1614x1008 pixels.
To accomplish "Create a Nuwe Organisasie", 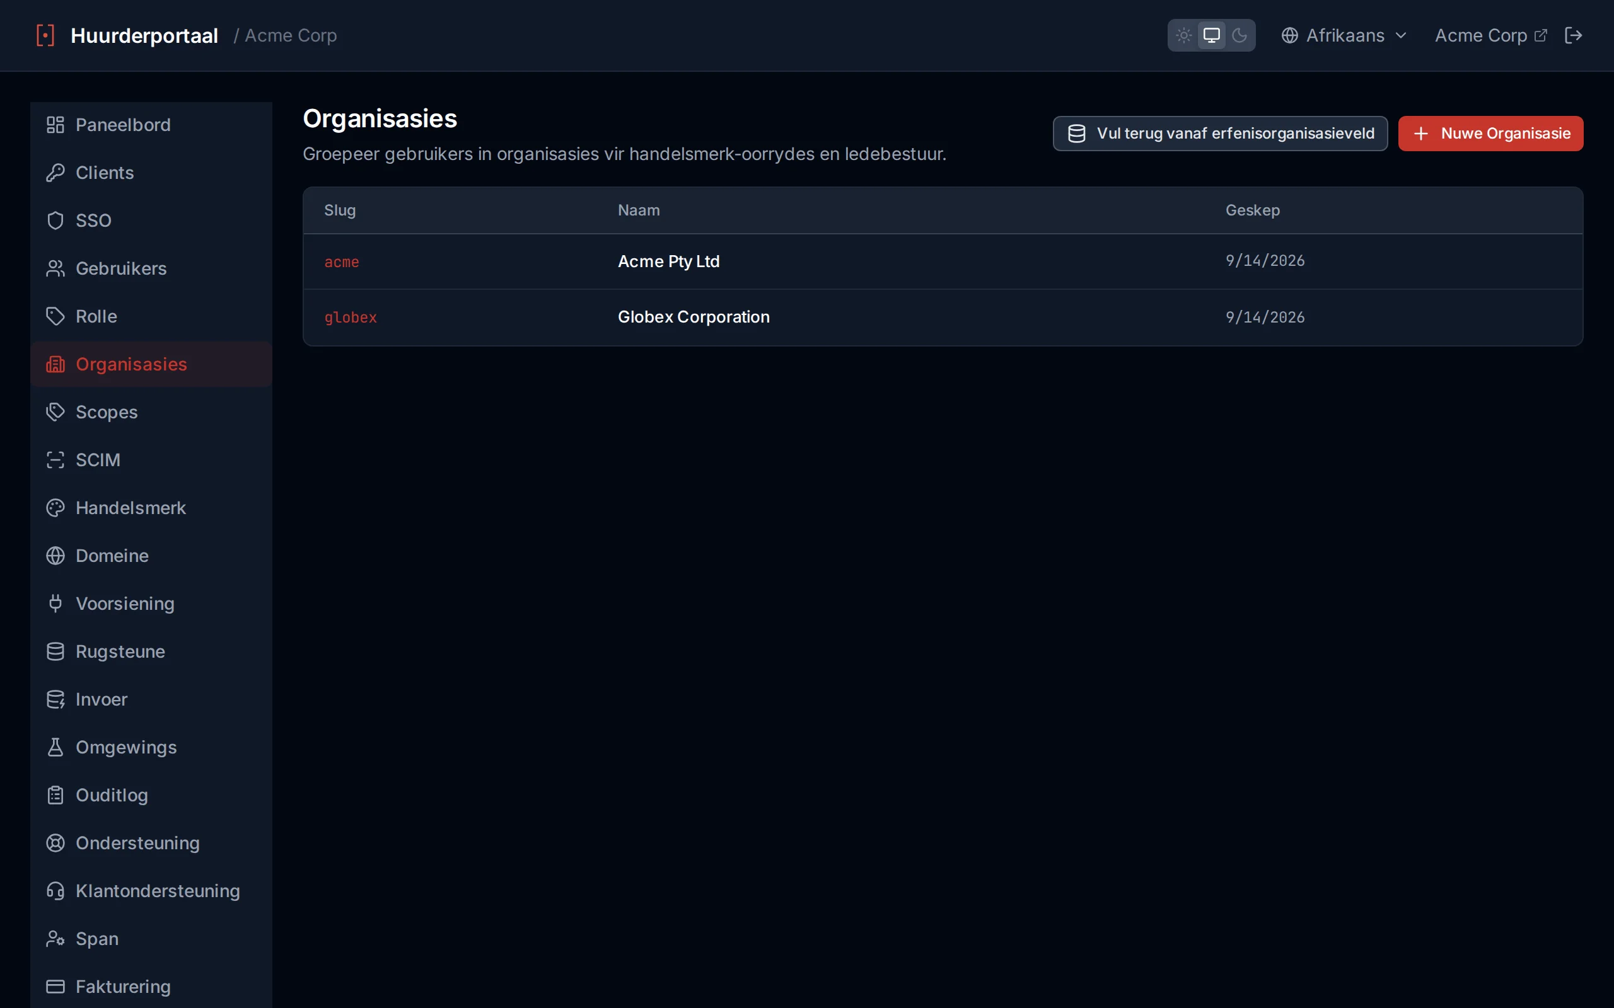I will (x=1490, y=134).
